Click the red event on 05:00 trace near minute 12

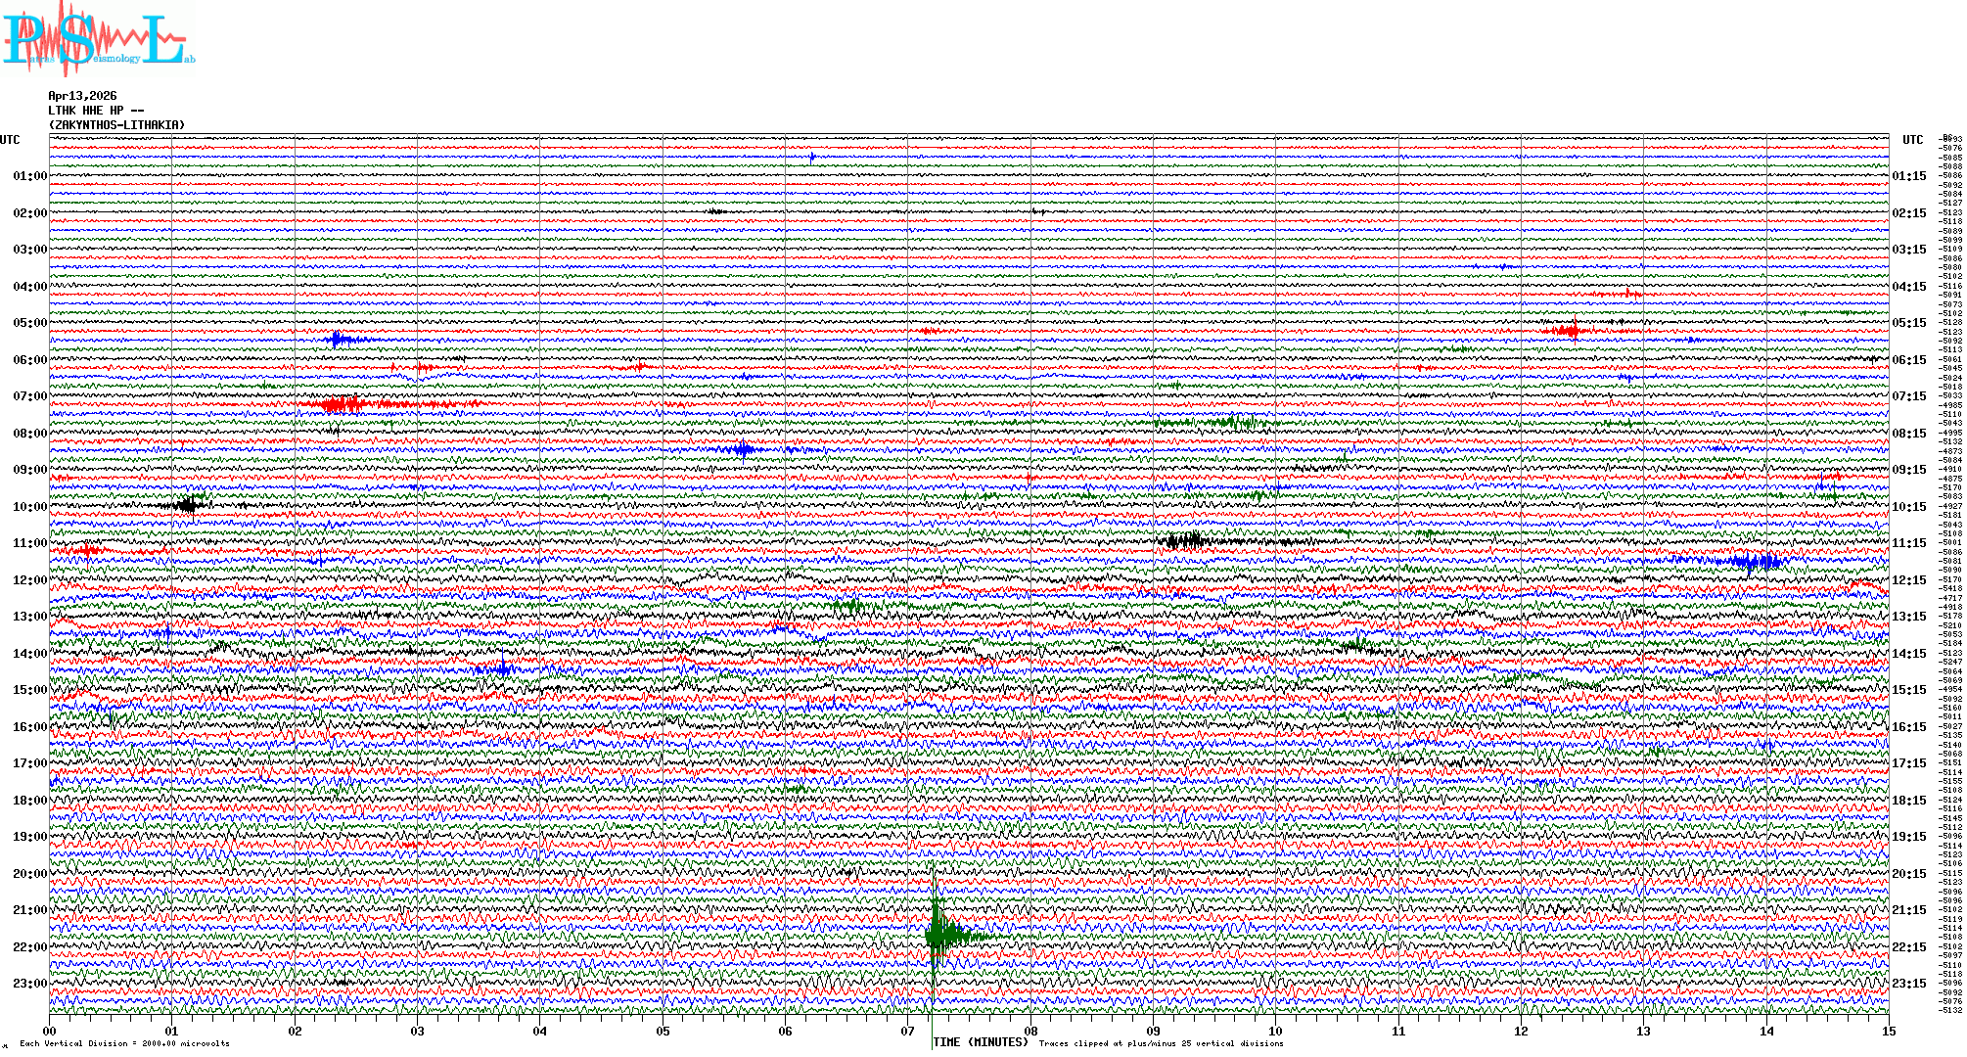tap(1570, 331)
